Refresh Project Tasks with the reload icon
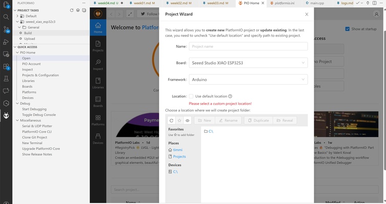This screenshot has width=386, height=204. [x=72, y=10]
